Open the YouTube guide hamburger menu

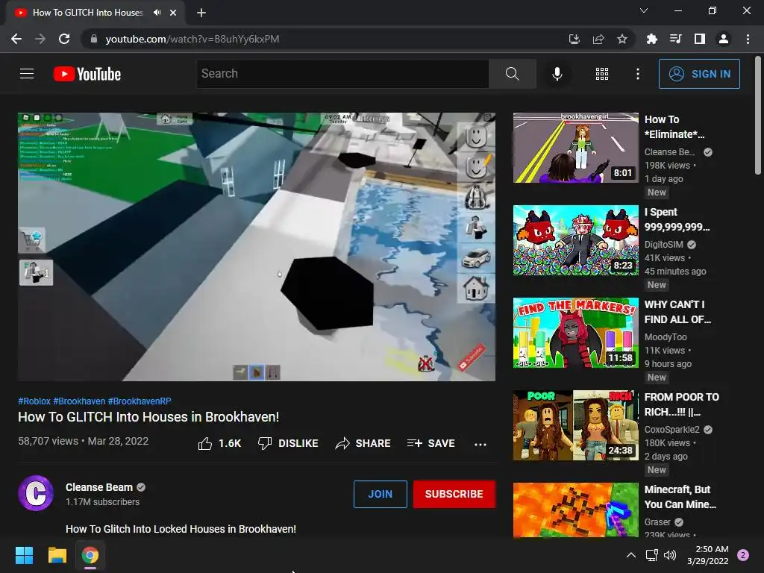coord(27,74)
